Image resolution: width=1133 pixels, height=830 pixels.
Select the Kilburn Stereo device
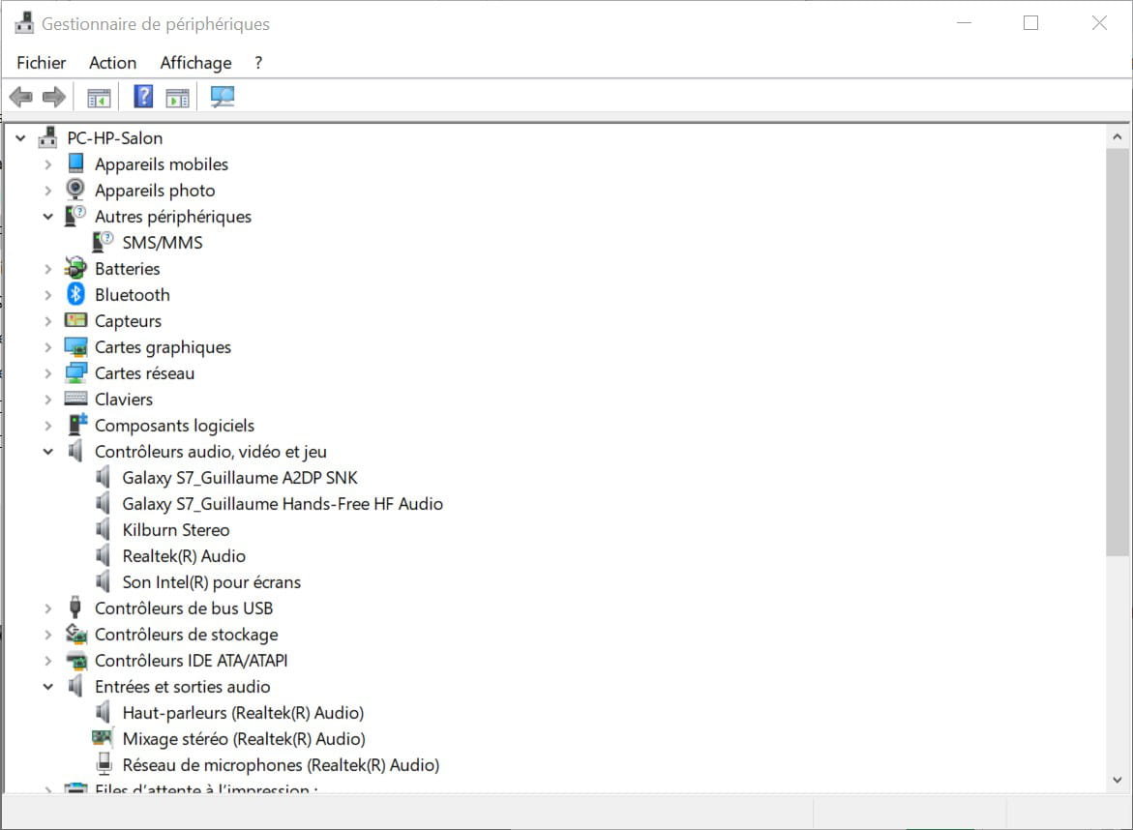(x=175, y=529)
